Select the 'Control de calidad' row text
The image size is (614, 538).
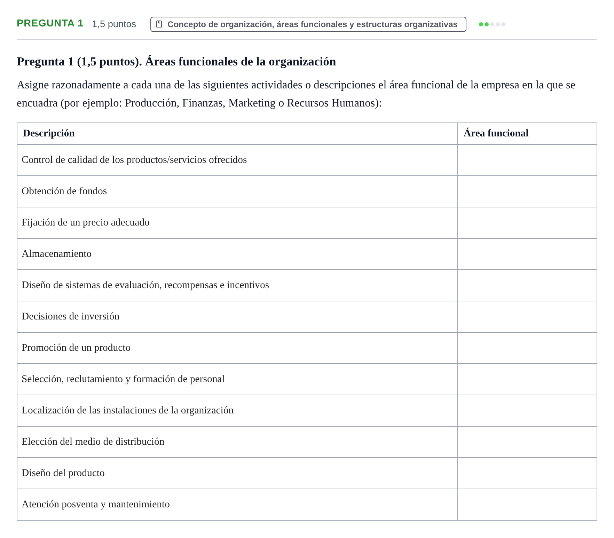pos(134,160)
